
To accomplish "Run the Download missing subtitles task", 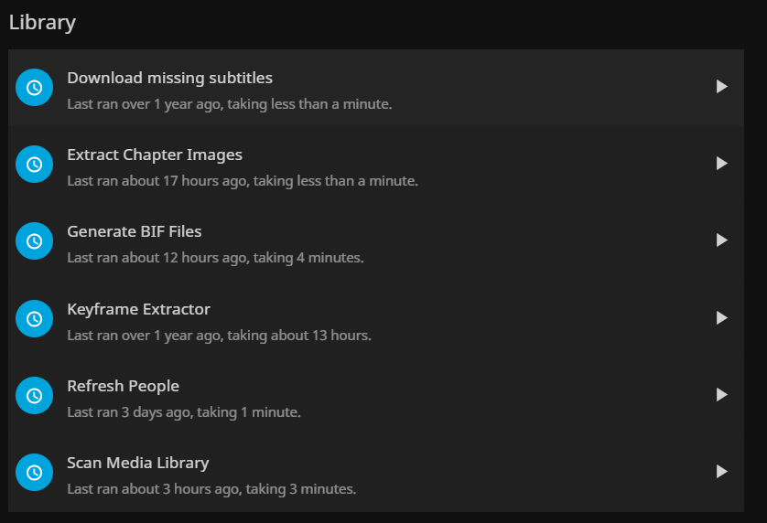I will point(721,87).
